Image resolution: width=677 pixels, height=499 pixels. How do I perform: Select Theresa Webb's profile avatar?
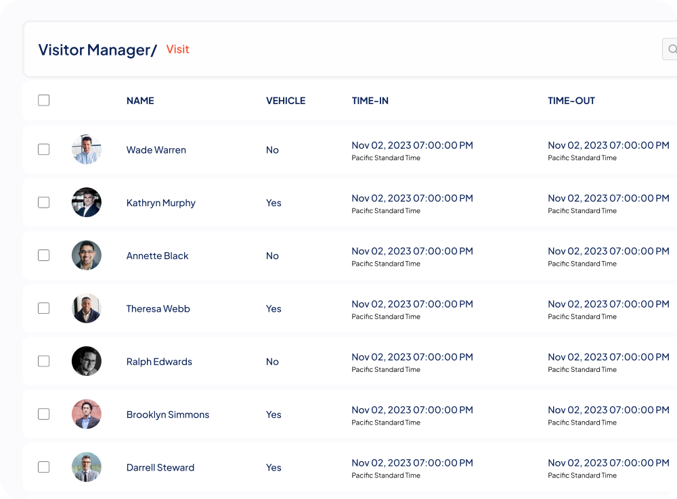pos(87,308)
